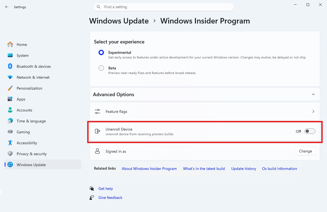
Task: Click the Advanced Options heading
Action: click(x=114, y=94)
